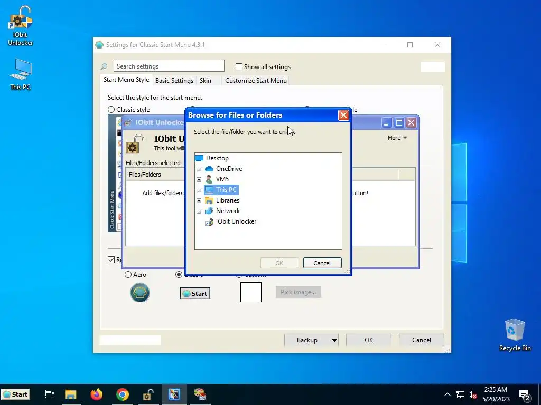541x405 pixels.
Task: Select the Classic style radio button
Action: coord(111,110)
